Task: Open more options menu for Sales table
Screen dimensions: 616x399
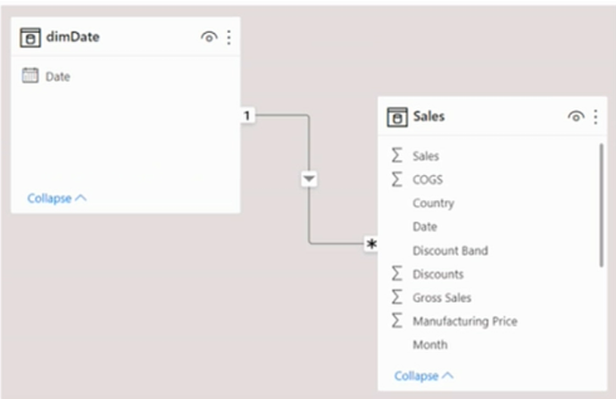Action: (595, 117)
